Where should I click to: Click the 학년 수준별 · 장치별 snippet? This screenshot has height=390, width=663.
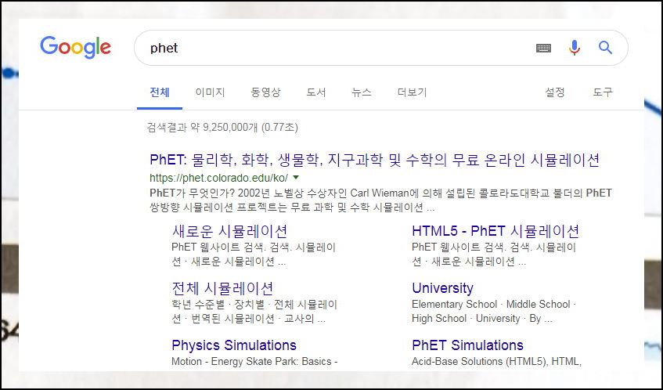[x=254, y=312]
